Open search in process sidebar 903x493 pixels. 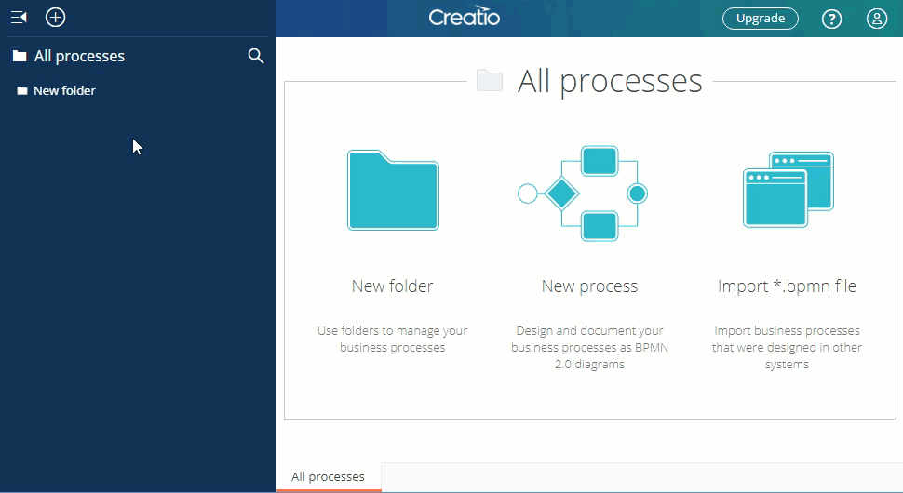(256, 56)
